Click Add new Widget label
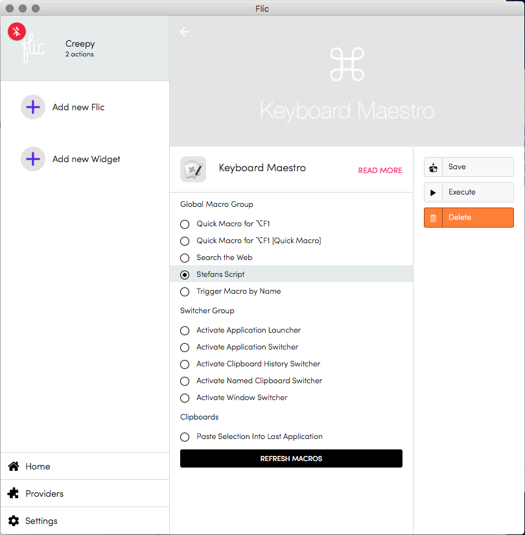The height and width of the screenshot is (535, 525). pyautogui.click(x=86, y=160)
